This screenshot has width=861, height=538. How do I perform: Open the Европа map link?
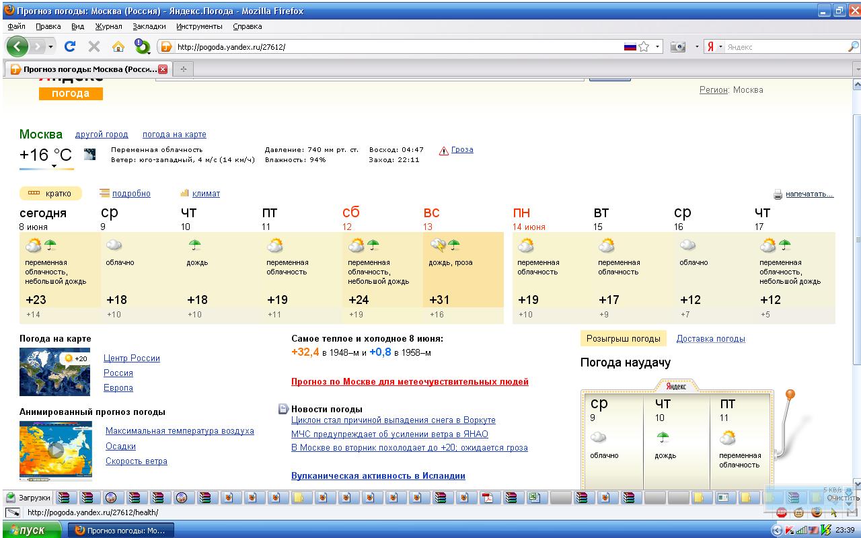[x=118, y=388]
